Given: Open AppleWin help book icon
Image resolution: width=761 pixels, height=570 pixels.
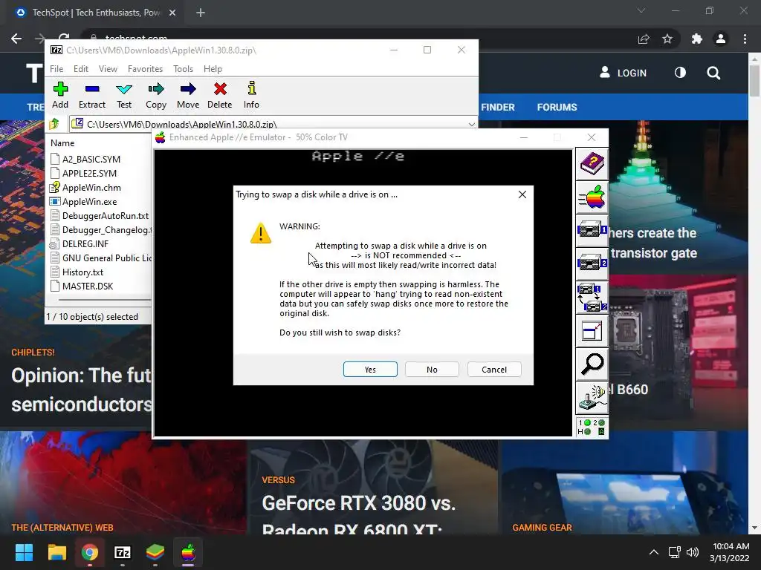Looking at the screenshot, I should point(592,164).
